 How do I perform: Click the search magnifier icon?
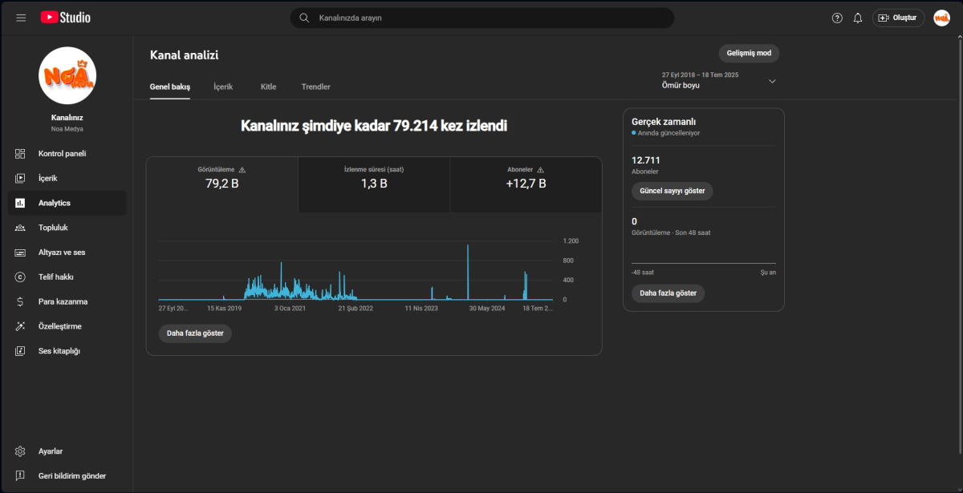(304, 18)
